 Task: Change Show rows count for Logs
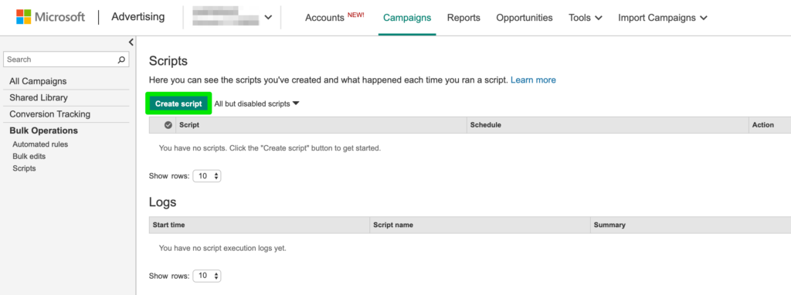pyautogui.click(x=207, y=276)
